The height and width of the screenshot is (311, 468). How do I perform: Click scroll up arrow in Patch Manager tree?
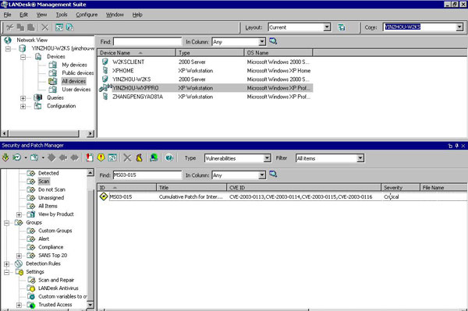tap(90, 172)
